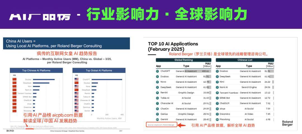Image resolution: width=302 pixels, height=134 pixels.
Task: Select the 'Global Ranking' table header
Action: (x=183, y=60)
